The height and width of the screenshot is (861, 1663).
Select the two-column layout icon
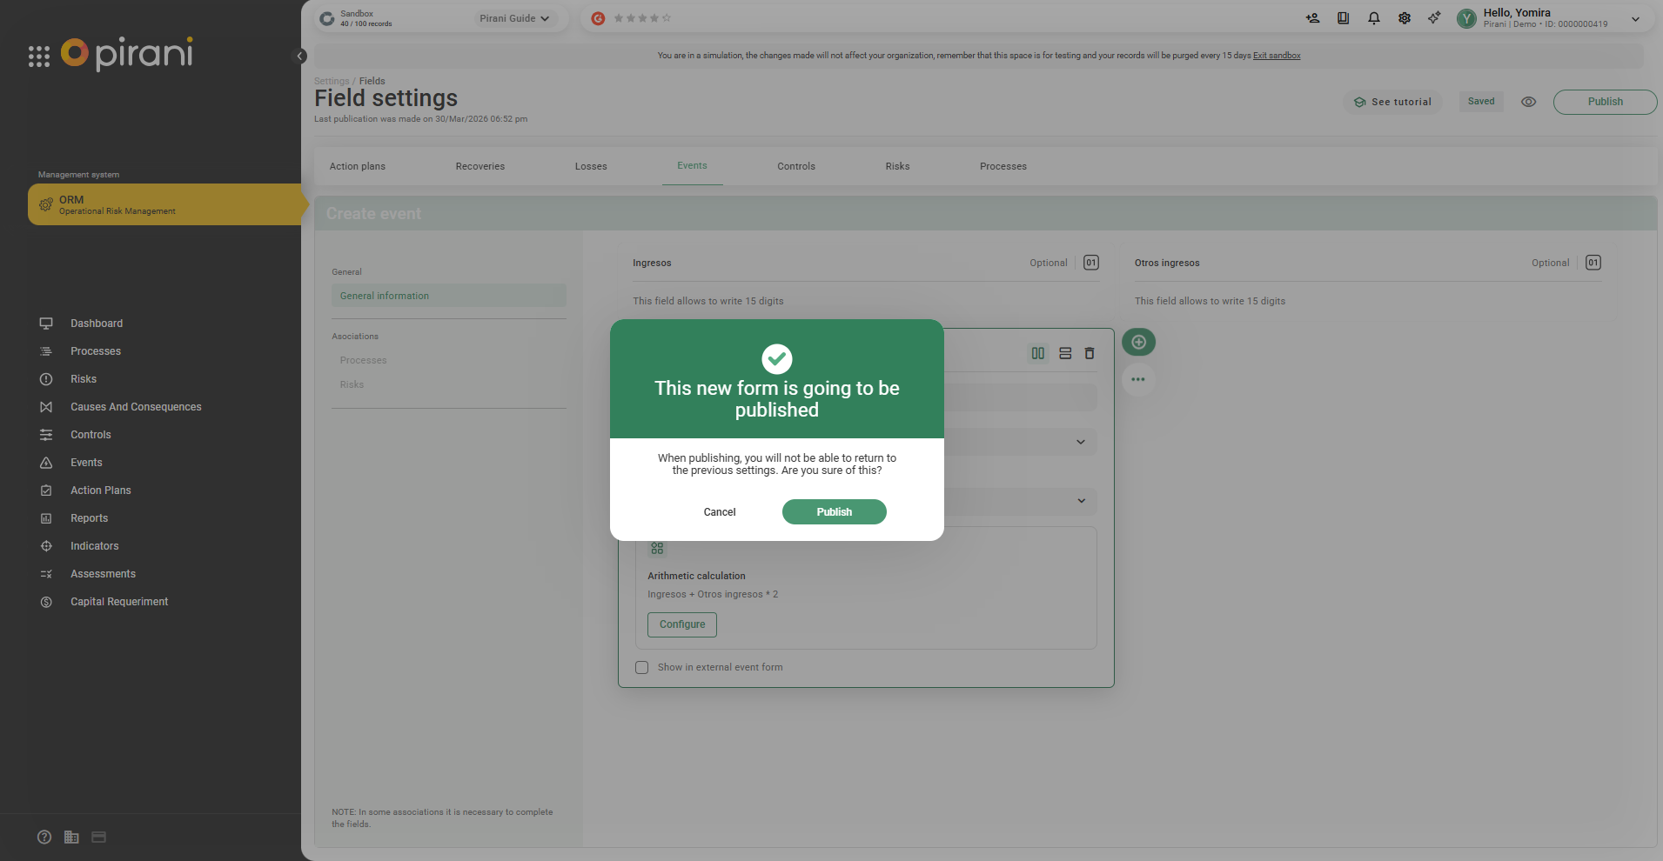pos(1037,354)
